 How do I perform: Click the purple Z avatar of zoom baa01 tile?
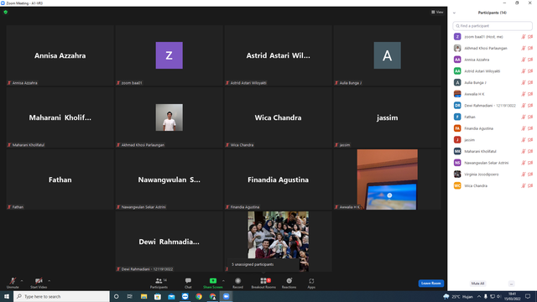click(x=169, y=55)
